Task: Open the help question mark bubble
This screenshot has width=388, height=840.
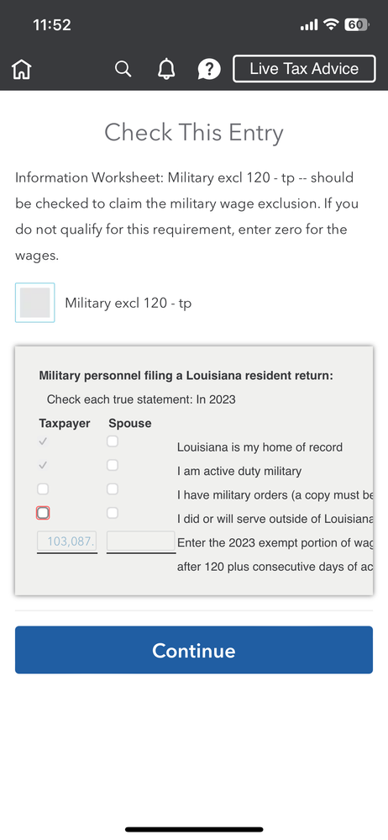Action: pos(209,69)
